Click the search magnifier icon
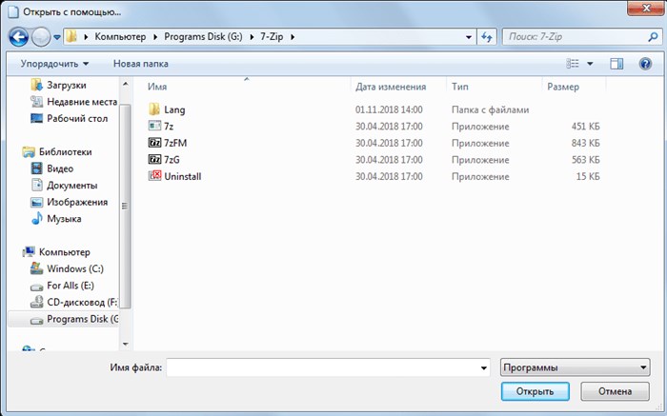This screenshot has width=667, height=416. (x=653, y=37)
